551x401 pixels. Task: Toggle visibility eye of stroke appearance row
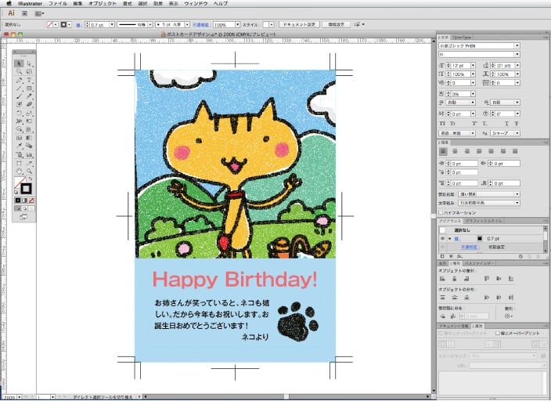pyautogui.click(x=443, y=238)
